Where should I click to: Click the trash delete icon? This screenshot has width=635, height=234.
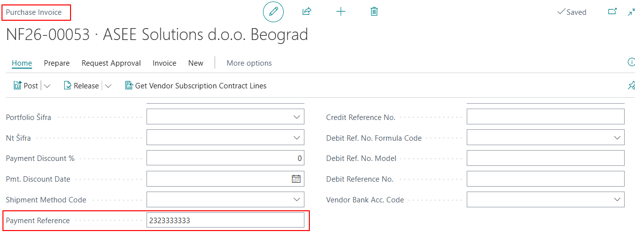(x=374, y=11)
